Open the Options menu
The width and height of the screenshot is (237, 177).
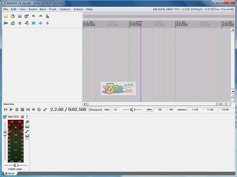point(65,9)
